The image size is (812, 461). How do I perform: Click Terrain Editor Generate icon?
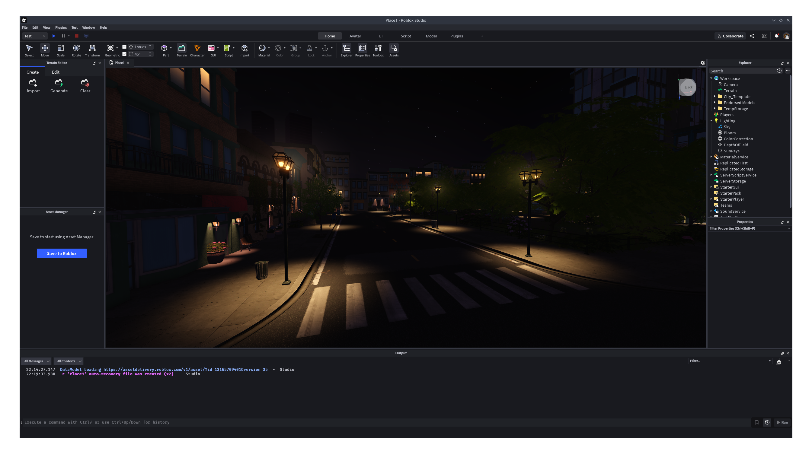tap(59, 83)
